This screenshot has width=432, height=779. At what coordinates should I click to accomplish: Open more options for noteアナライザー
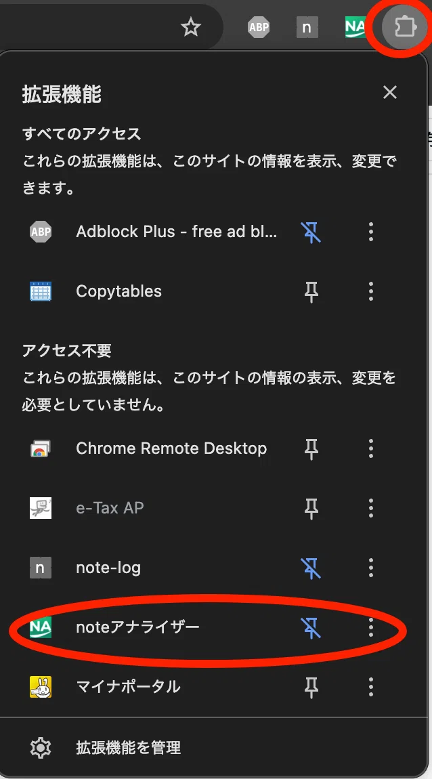tap(370, 627)
